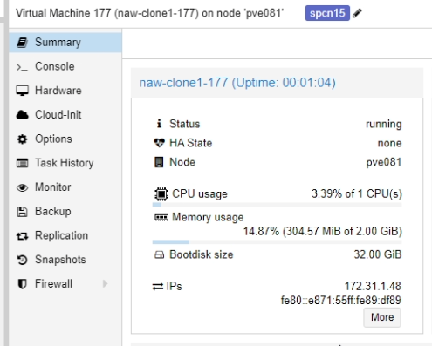Open the Firewall section
The image size is (432, 346).
[65, 283]
